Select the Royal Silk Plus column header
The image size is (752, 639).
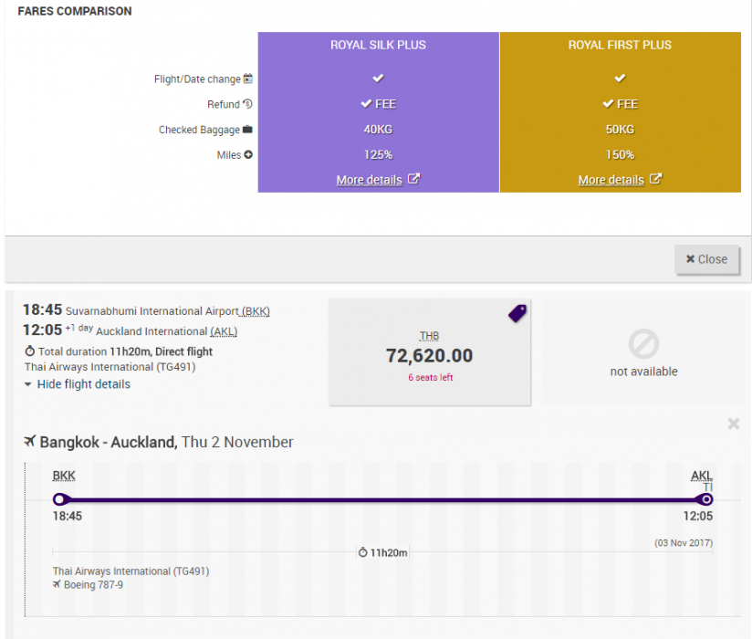point(378,44)
